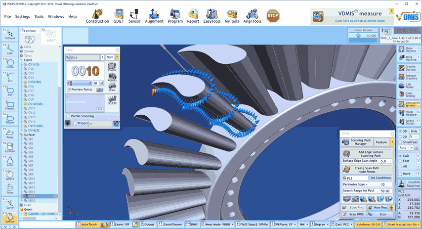Open the Degree dropdown
Screen dimensions: 422x229
pos(320,224)
